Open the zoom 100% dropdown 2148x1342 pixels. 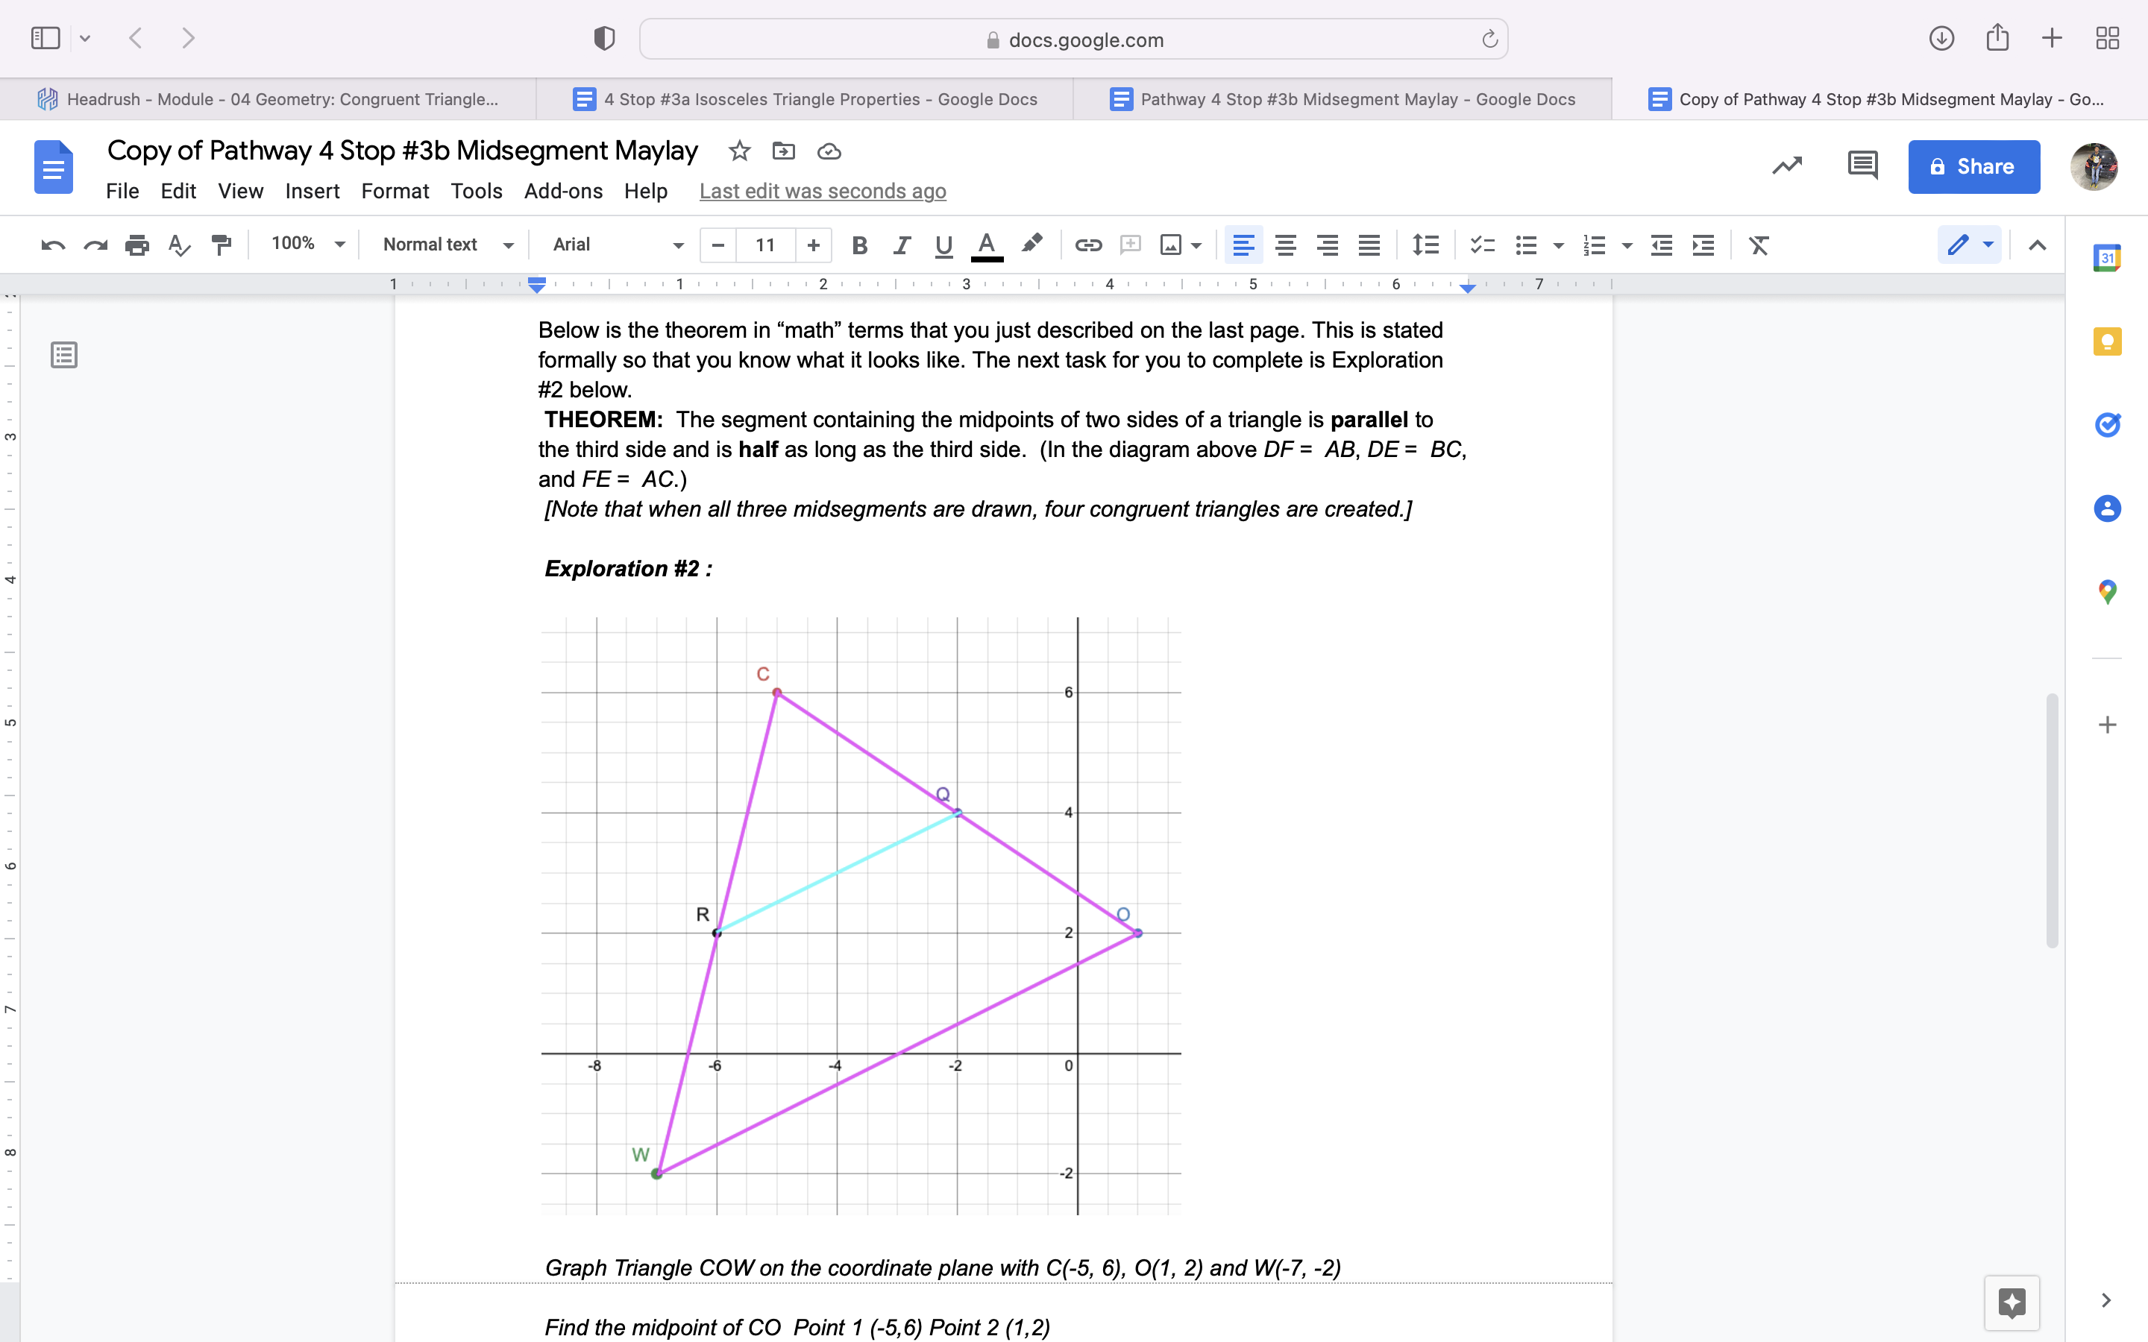coord(307,244)
